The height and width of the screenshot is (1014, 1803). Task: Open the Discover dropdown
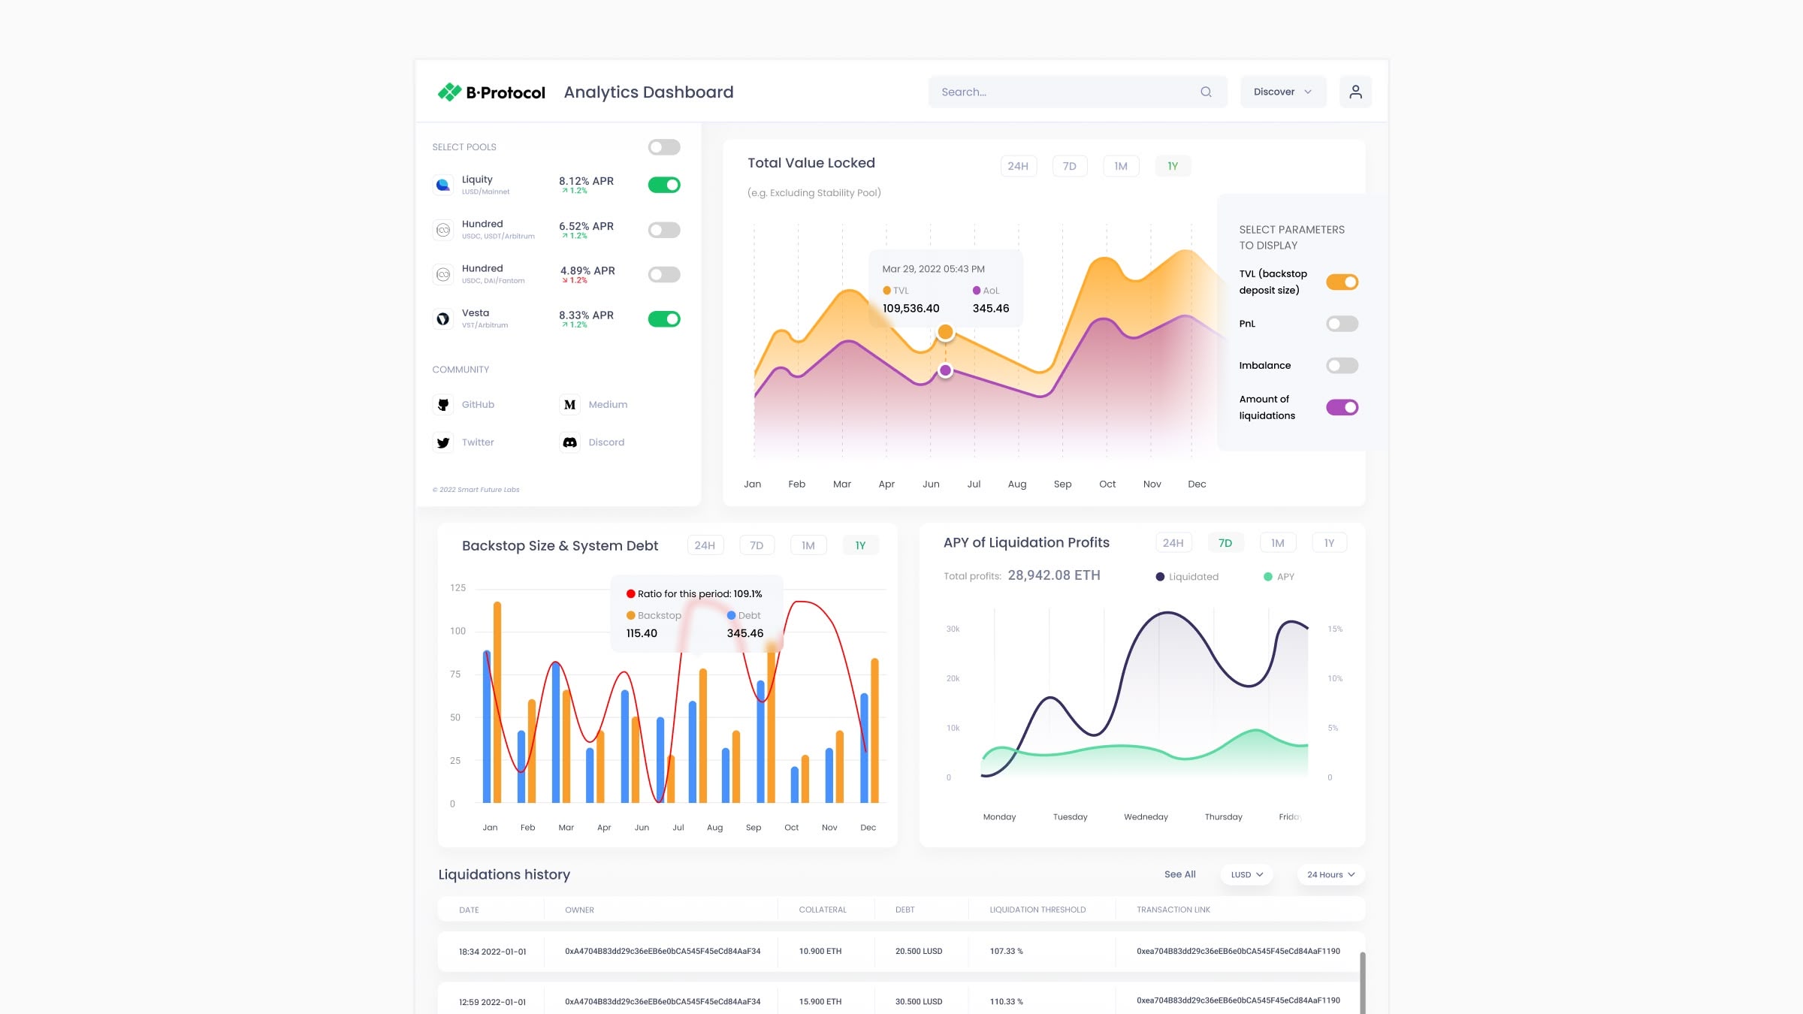(x=1283, y=92)
